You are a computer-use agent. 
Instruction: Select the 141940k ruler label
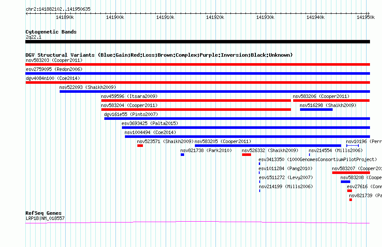point(315,17)
